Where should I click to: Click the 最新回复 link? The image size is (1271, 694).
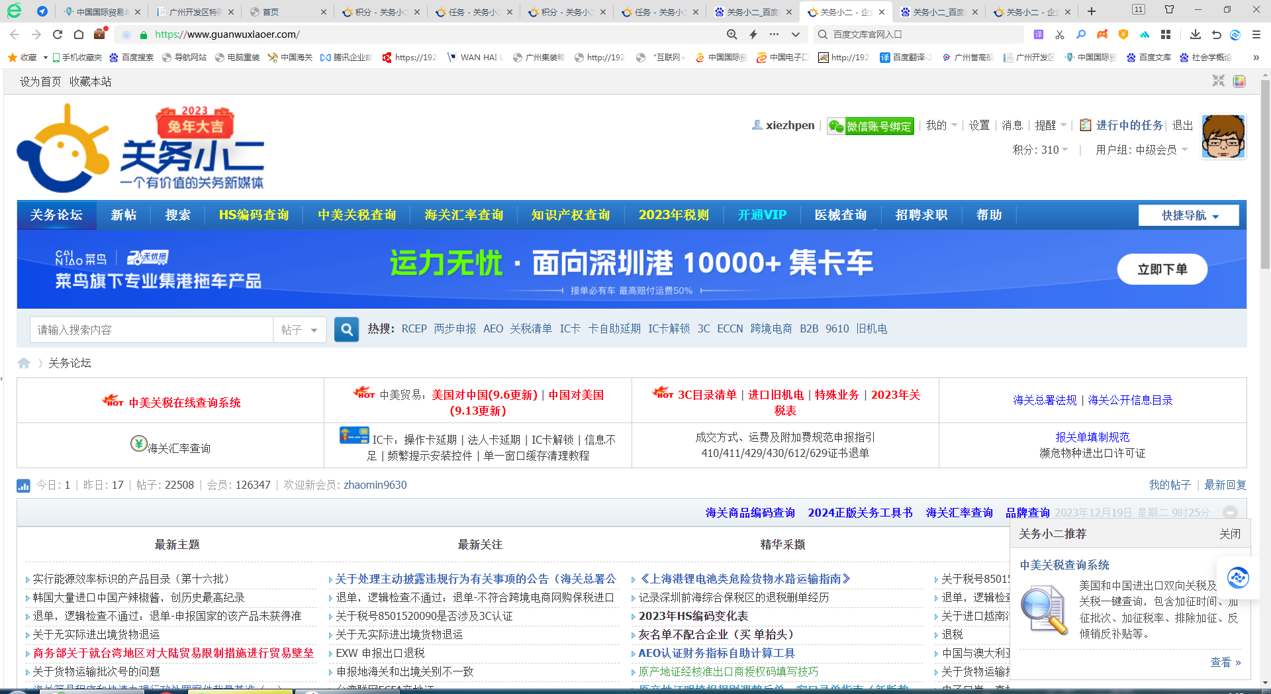coord(1225,485)
